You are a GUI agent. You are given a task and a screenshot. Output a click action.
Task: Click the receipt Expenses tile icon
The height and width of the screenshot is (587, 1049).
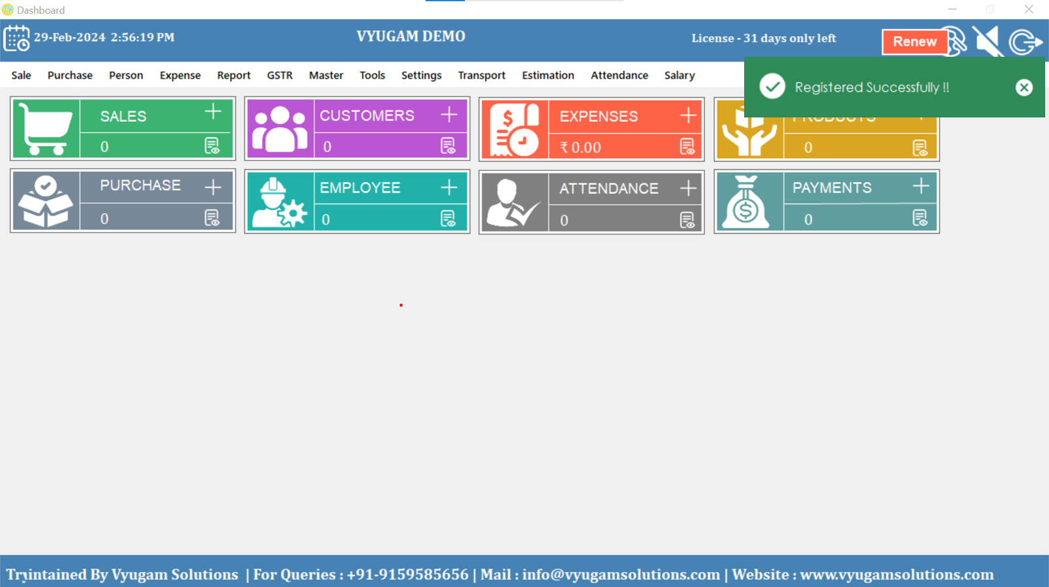point(515,130)
